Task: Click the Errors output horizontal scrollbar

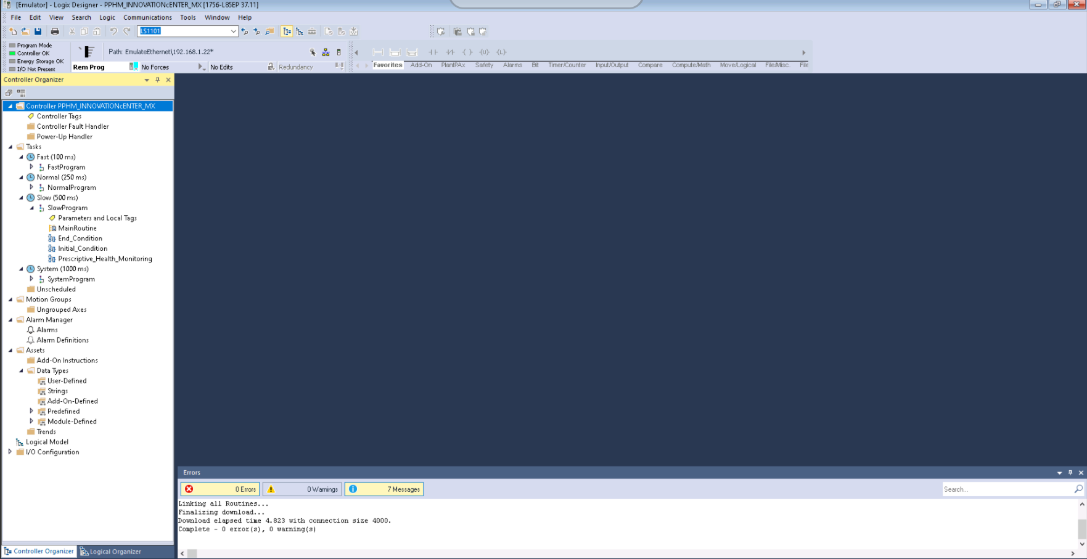Action: point(629,553)
